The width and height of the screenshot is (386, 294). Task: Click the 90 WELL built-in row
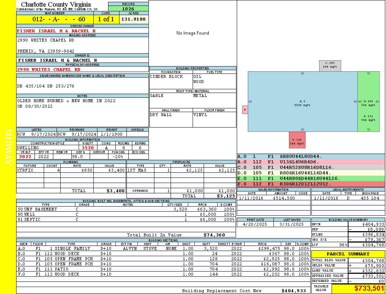(126, 214)
